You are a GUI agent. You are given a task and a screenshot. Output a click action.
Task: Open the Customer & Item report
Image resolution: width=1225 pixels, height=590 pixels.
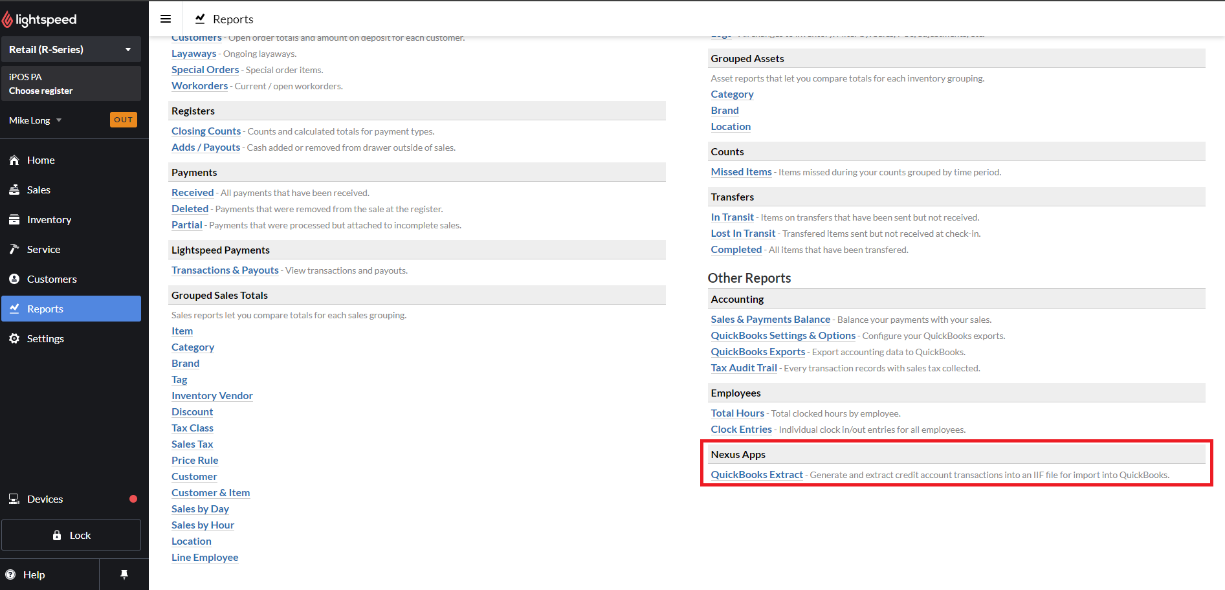pos(211,493)
